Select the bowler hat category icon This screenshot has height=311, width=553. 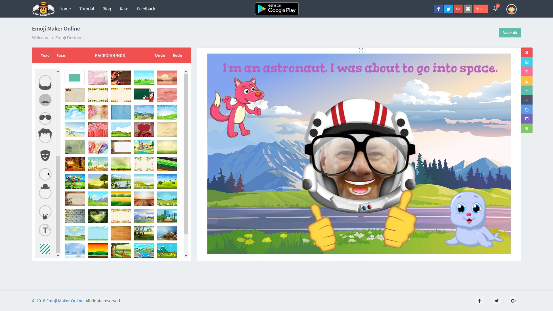[45, 191]
